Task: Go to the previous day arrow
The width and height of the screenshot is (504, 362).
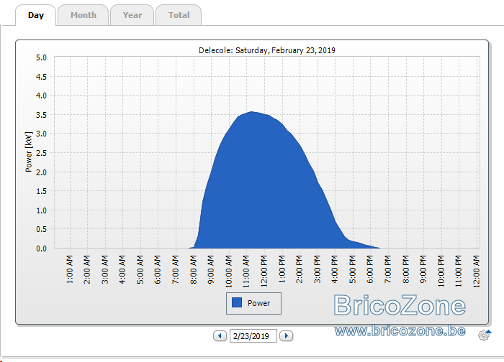Action: (220, 336)
